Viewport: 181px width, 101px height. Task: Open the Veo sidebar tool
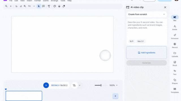pyautogui.click(x=175, y=18)
